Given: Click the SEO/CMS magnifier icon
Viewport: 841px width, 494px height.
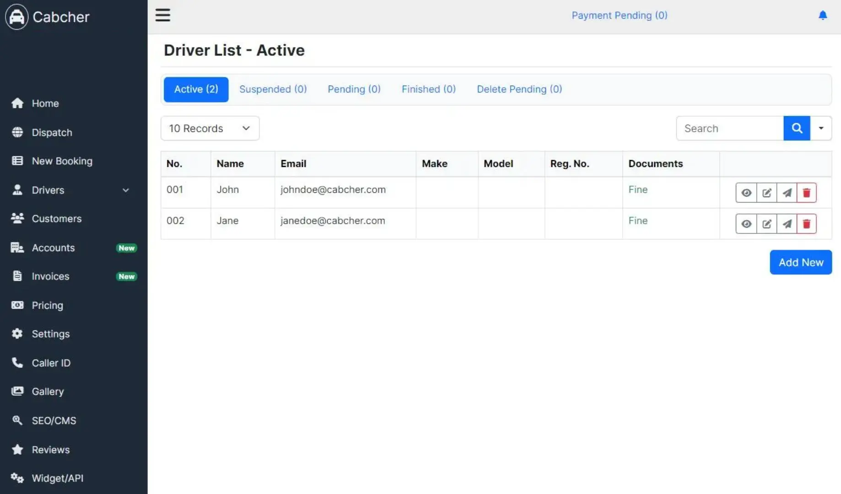Looking at the screenshot, I should (x=17, y=420).
